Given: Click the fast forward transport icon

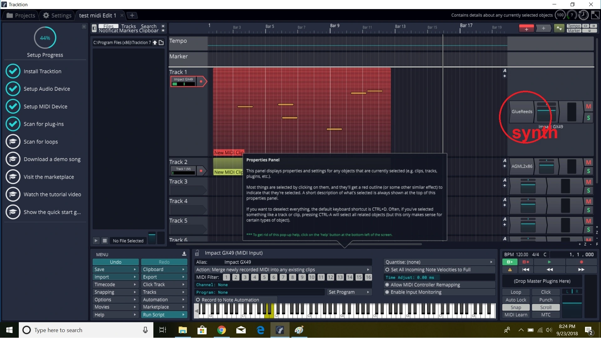Looking at the screenshot, I should pyautogui.click(x=581, y=270).
